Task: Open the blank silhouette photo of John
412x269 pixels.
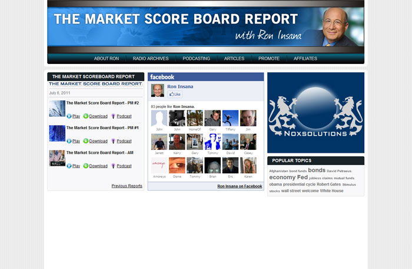Action: coord(160,118)
